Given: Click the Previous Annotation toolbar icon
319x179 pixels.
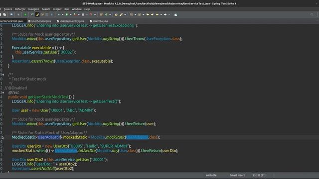Looking at the screenshot, I should [140, 14].
